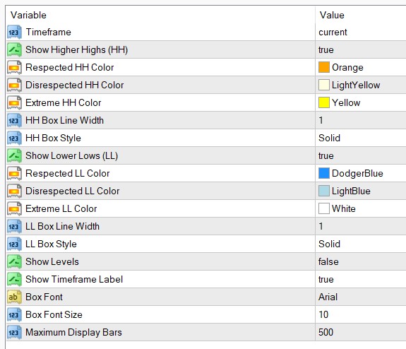
Task: Open LL Box Style 'Solid' dropdown
Action: pos(360,244)
